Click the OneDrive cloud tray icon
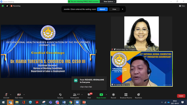187x105 pixels. [169, 102]
